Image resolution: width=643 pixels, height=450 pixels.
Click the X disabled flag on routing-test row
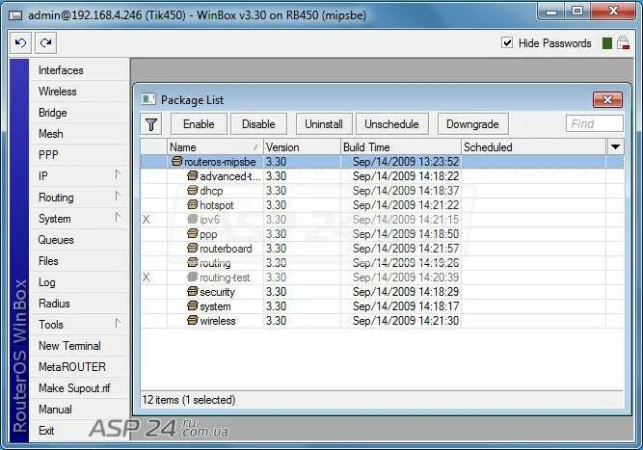(146, 278)
